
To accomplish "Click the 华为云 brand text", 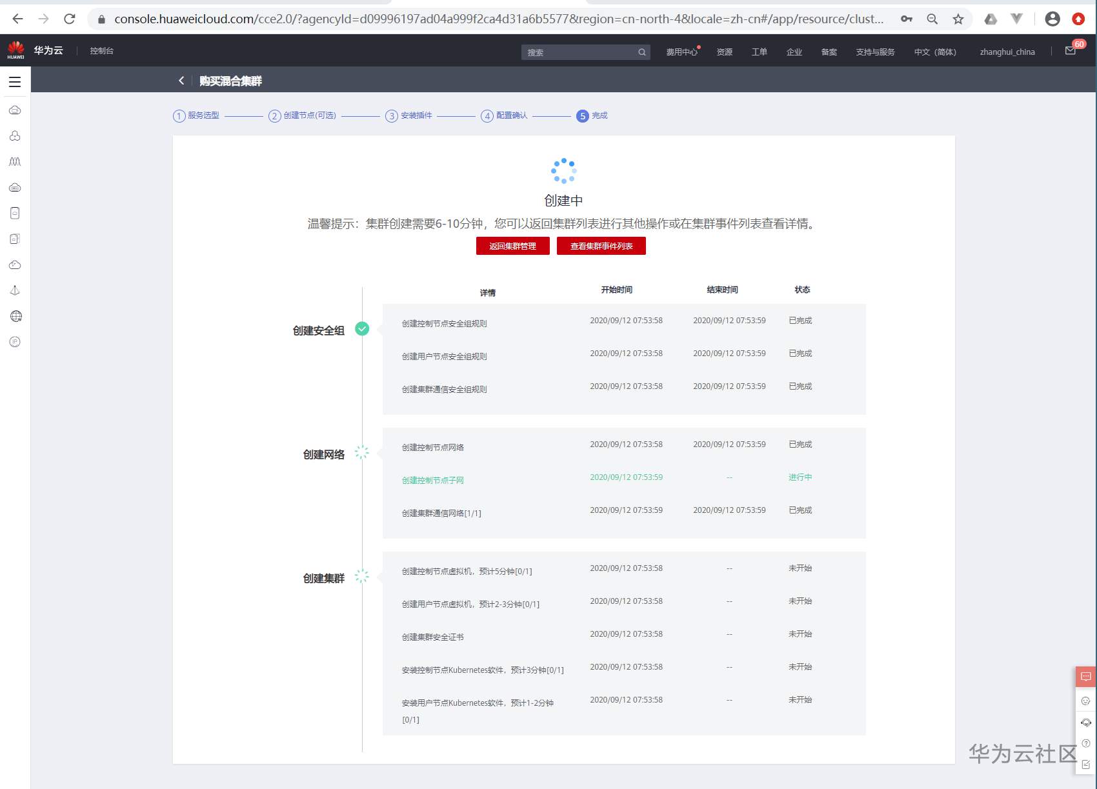I will [x=48, y=50].
